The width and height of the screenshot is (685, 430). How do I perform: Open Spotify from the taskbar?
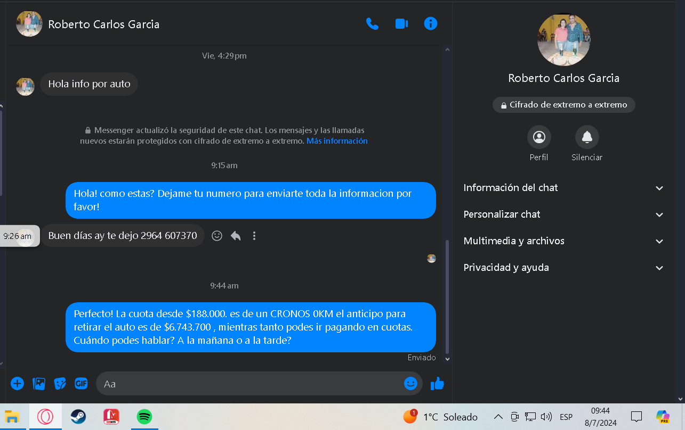coord(144,416)
